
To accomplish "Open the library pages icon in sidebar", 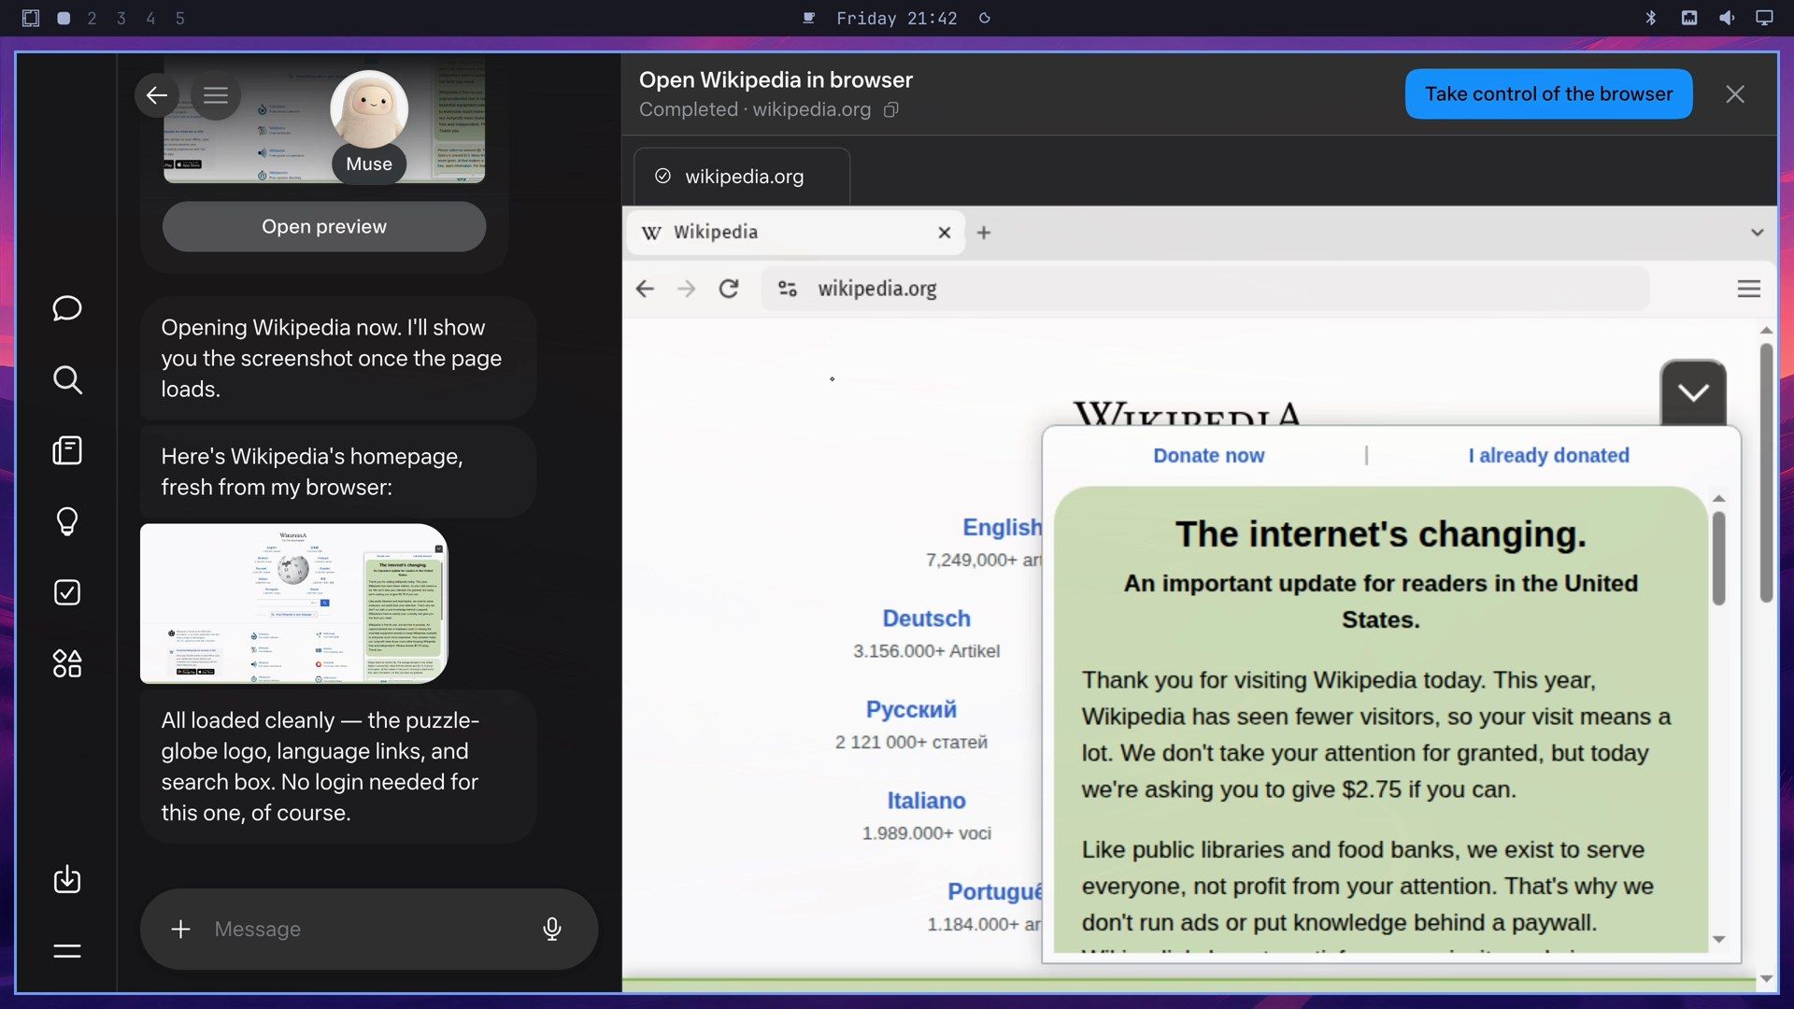I will click(x=67, y=450).
